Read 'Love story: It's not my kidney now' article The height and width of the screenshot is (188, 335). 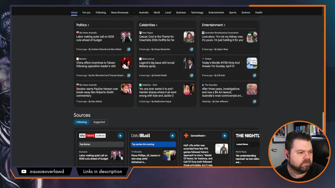tap(223, 38)
